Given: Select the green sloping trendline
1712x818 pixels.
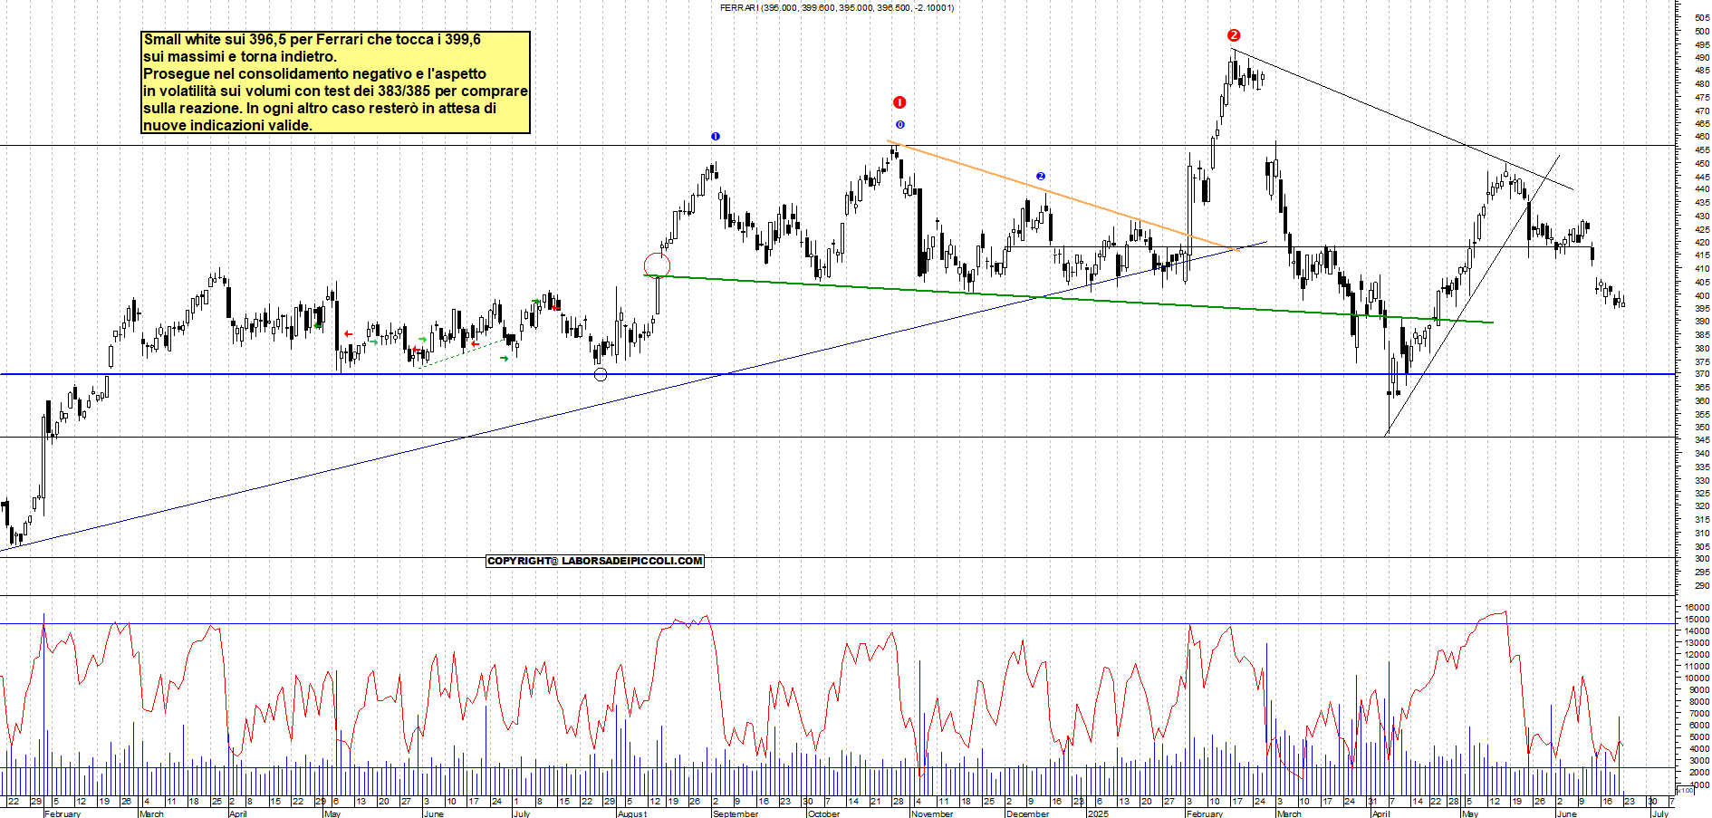Looking at the screenshot, I should tap(1069, 299).
